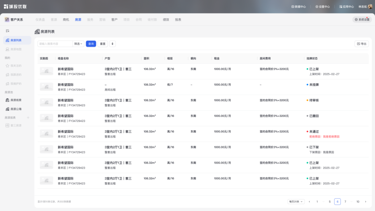The height and width of the screenshot is (211, 375).
Task: Switch to the 商机 tab
Action: click(x=66, y=20)
